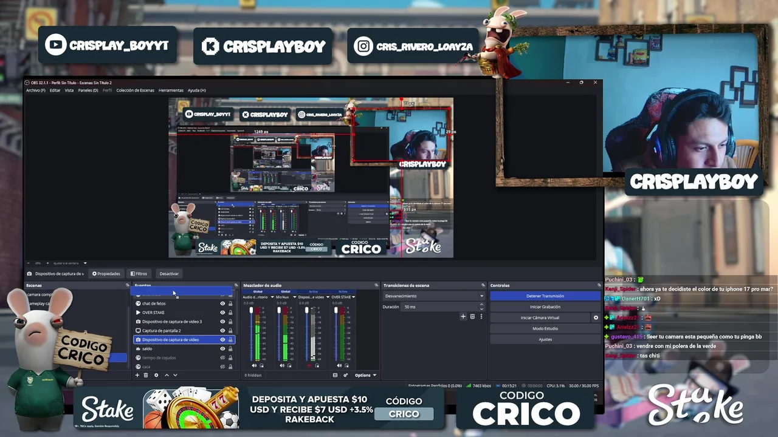Open OVER STAKE channel dropdown arrow
The height and width of the screenshot is (437, 778).
click(x=354, y=297)
